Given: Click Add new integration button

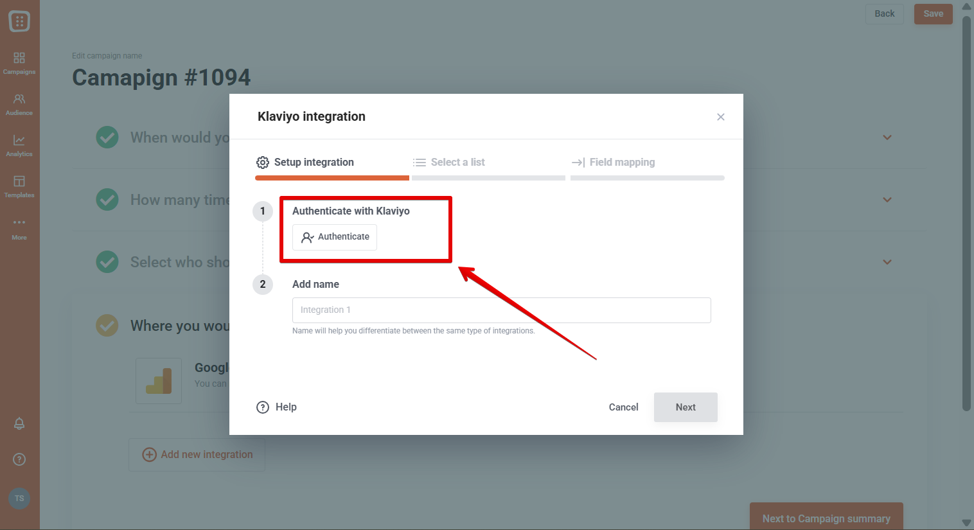Looking at the screenshot, I should [197, 455].
